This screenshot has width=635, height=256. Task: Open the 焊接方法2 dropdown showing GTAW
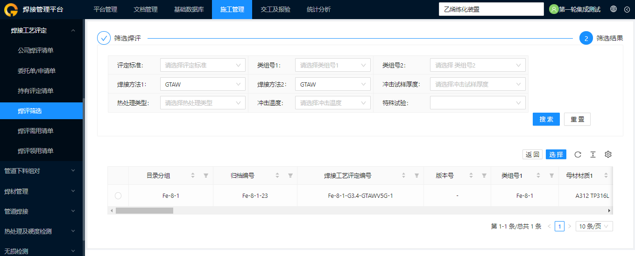(x=333, y=84)
